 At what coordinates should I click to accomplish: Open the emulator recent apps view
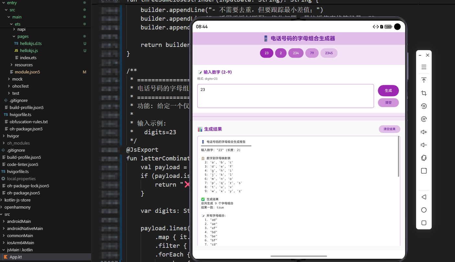tap(424, 223)
